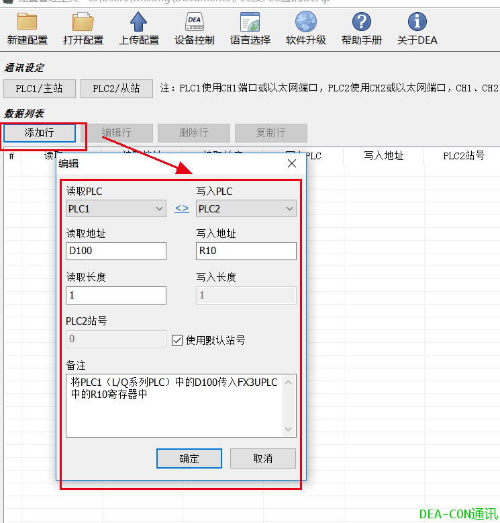The width and height of the screenshot is (500, 523).
Task: Click the 复制行 button
Action: [271, 132]
